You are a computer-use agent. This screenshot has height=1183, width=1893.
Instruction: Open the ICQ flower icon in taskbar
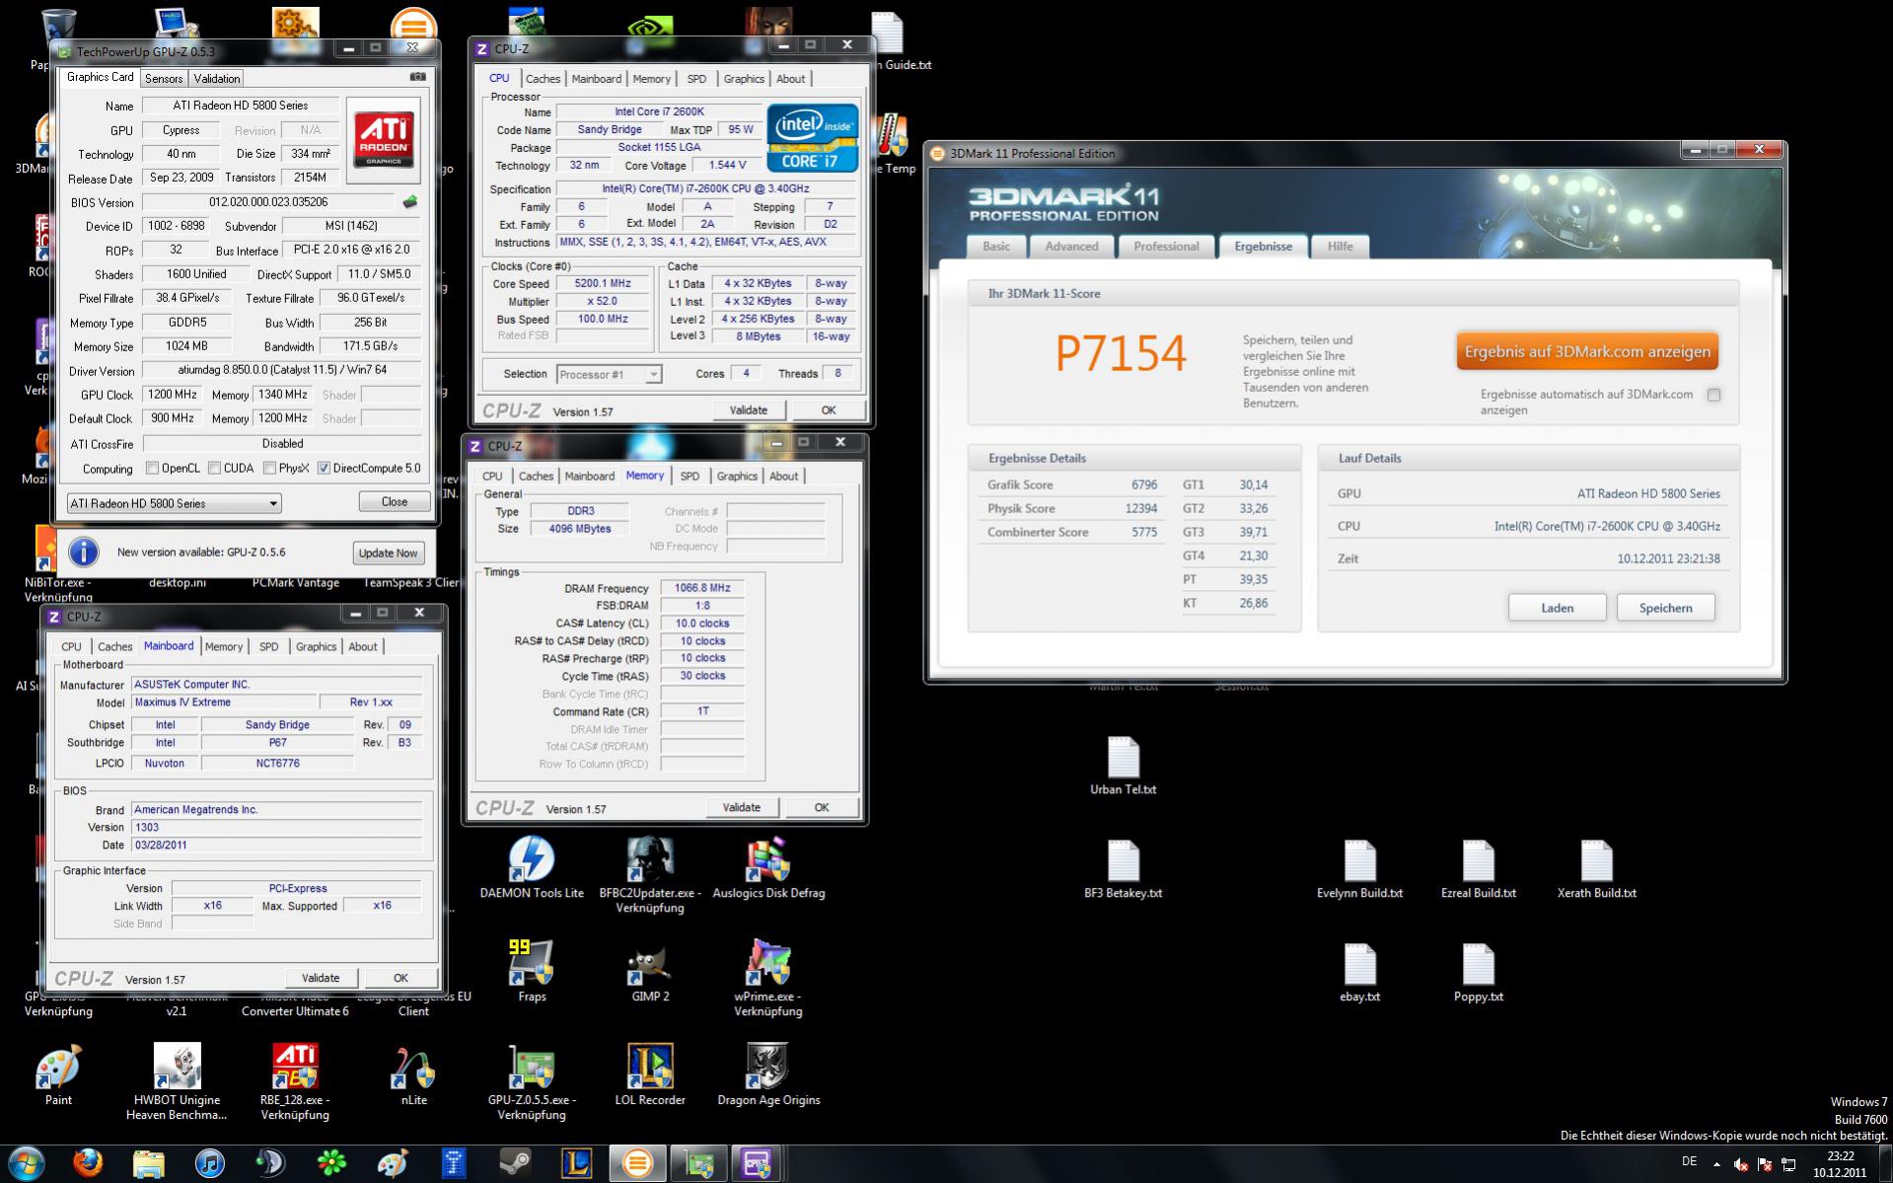coord(331,1164)
